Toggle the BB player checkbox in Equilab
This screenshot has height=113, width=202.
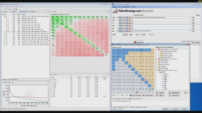[117, 31]
